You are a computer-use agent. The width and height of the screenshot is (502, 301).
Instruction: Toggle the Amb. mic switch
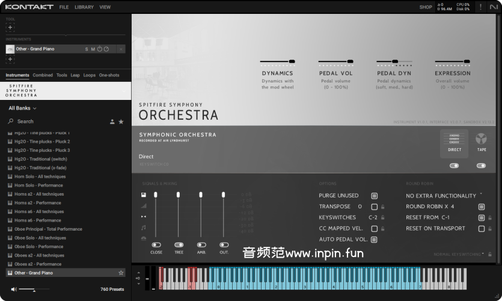click(x=201, y=245)
